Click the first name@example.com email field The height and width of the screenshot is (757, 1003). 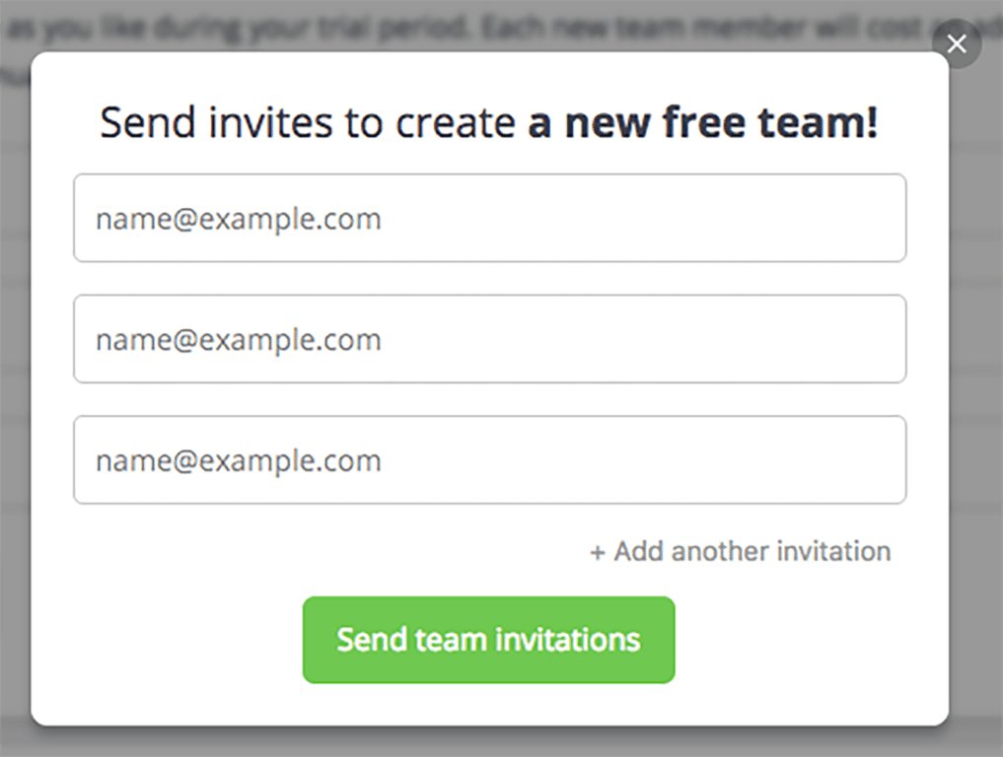click(489, 218)
